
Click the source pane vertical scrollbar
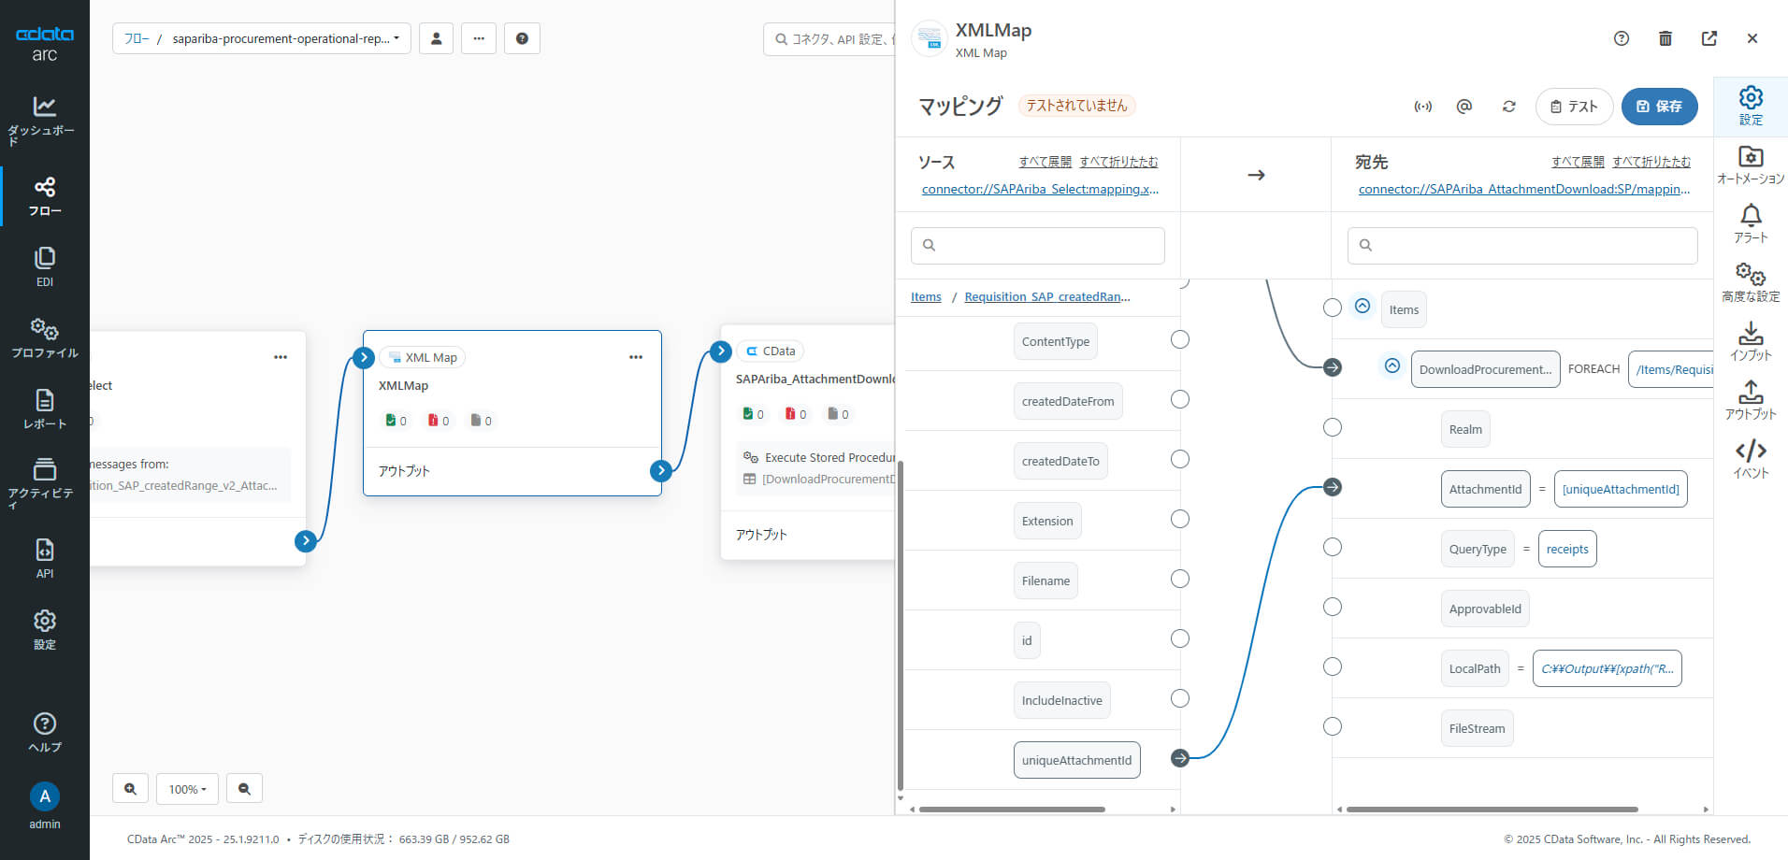pos(901,626)
